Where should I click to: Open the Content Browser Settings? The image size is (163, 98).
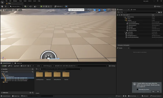tap(112, 66)
